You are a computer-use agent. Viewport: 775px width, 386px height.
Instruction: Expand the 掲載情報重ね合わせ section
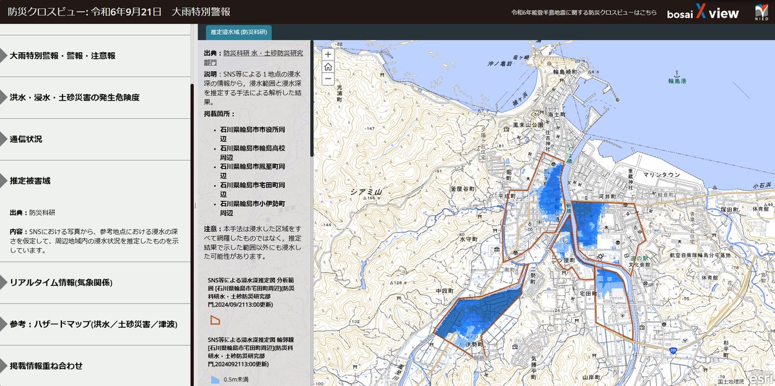(x=95, y=365)
